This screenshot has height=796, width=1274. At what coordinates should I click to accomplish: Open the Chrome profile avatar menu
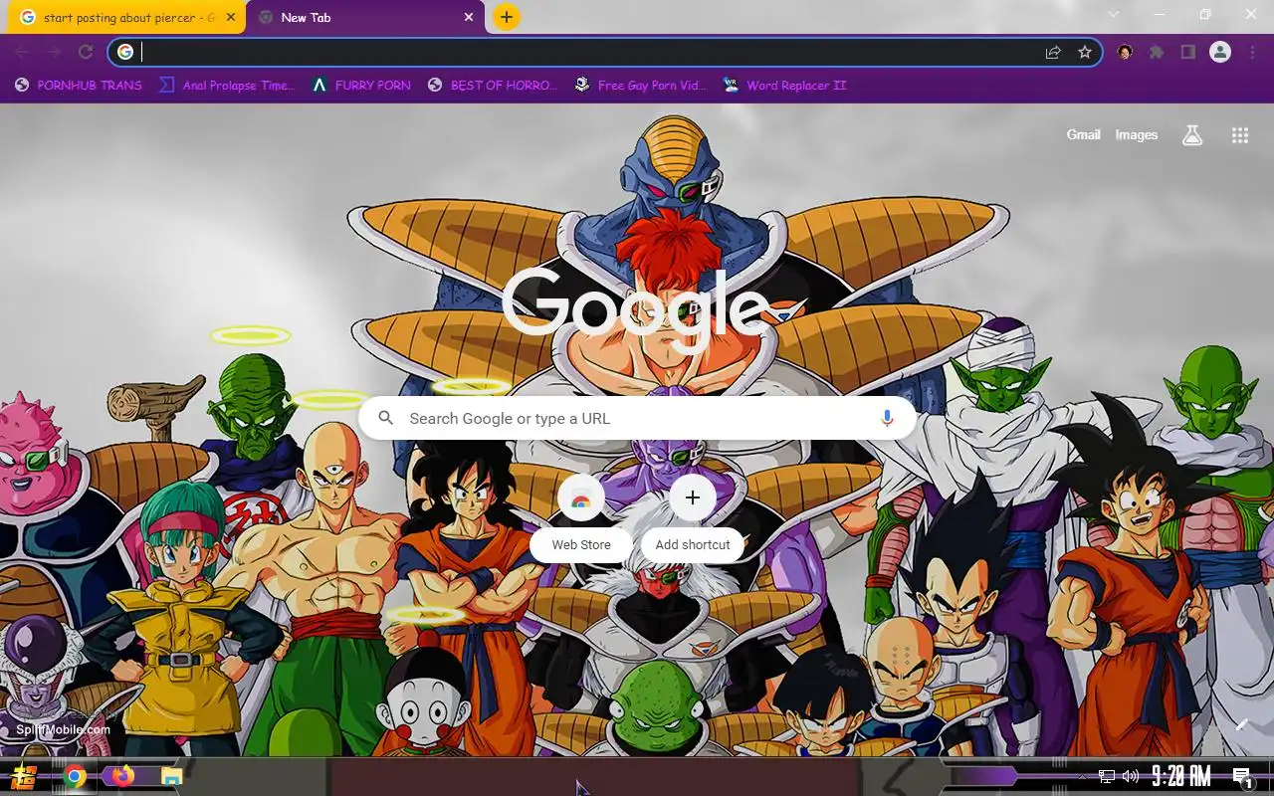pos(1220,52)
